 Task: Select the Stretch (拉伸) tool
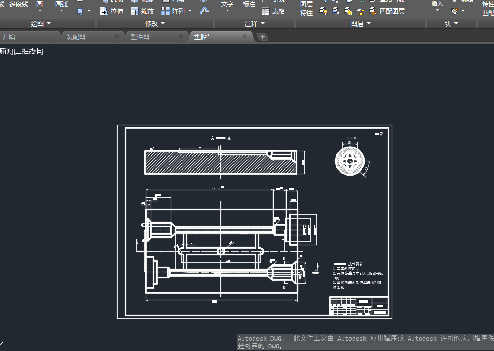pyautogui.click(x=111, y=11)
